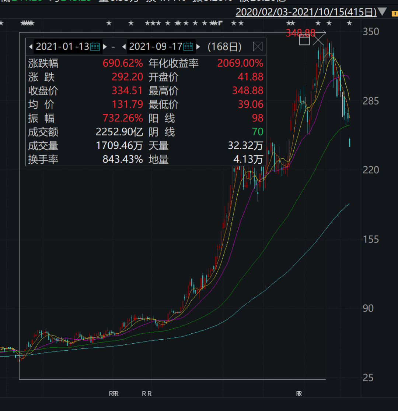Open the start date calendar picker
Image resolution: width=398 pixels, height=411 pixels.
pos(95,47)
